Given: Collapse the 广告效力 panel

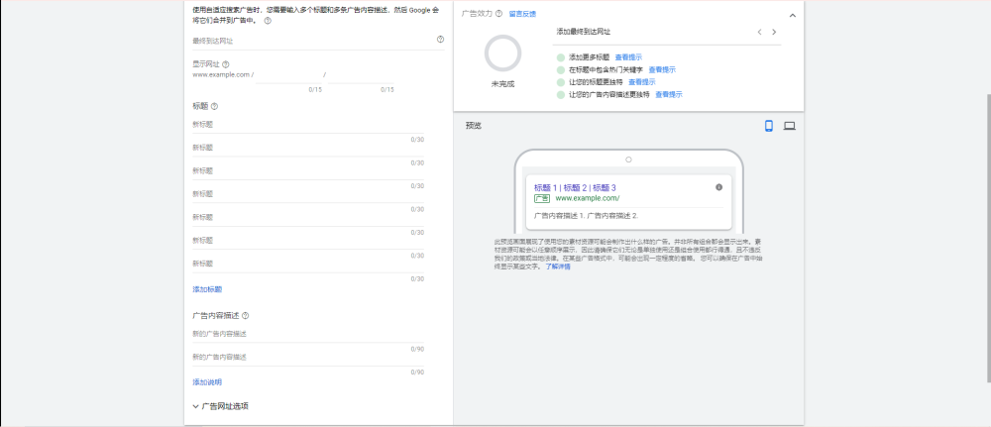Looking at the screenshot, I should (x=792, y=15).
